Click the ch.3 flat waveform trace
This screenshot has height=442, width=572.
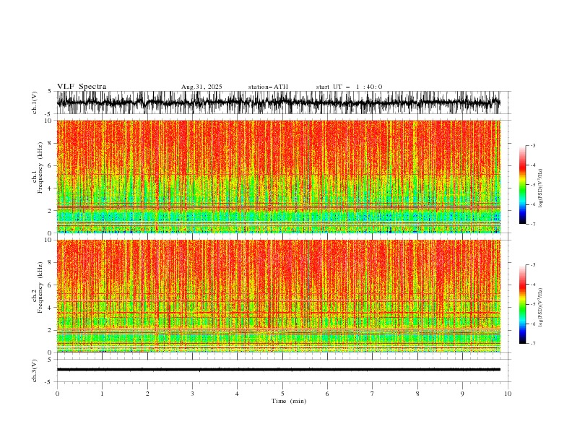278,370
